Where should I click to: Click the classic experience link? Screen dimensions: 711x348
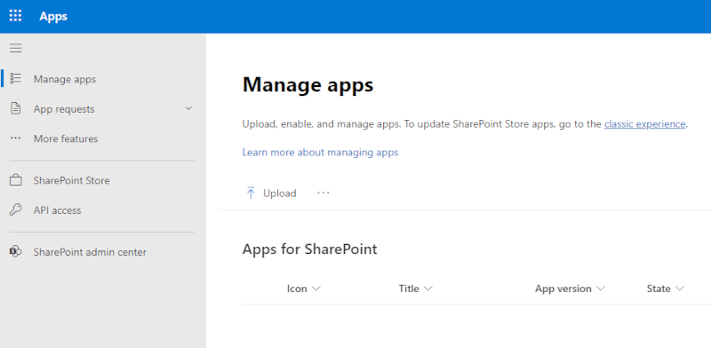(x=644, y=123)
